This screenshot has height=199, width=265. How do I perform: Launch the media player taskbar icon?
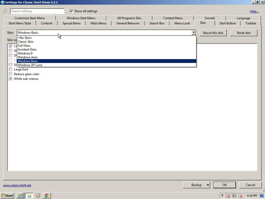pos(38,196)
